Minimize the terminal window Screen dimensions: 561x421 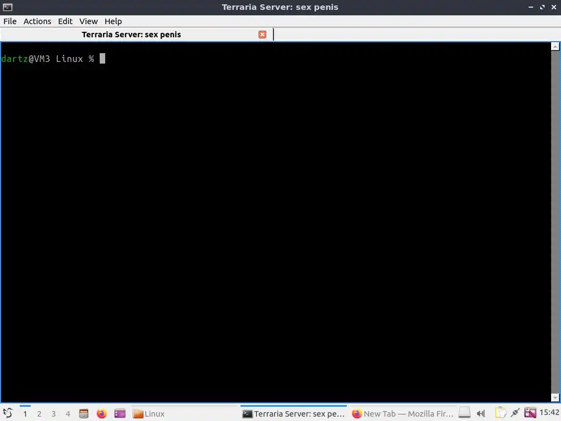point(531,7)
